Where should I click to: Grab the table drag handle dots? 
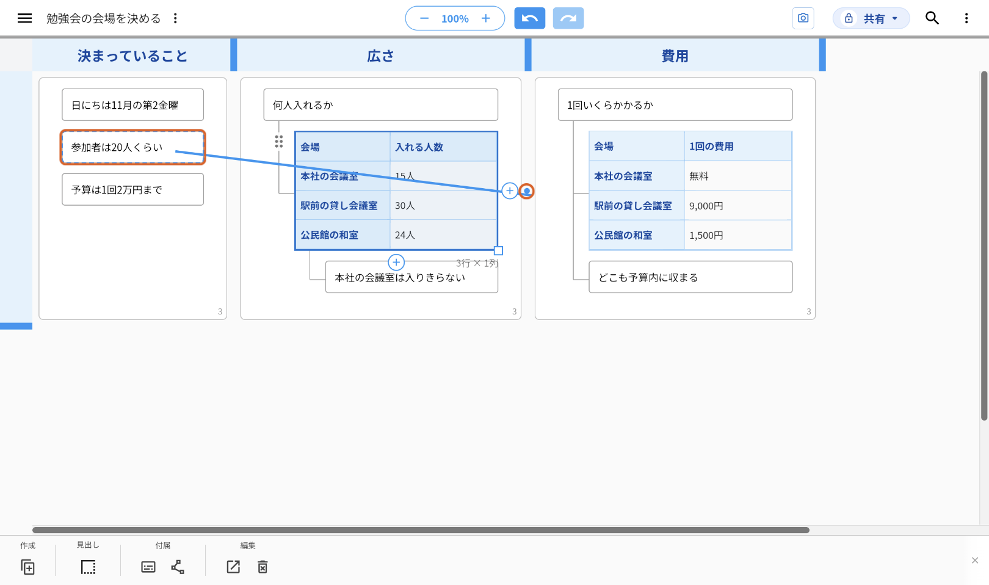[x=279, y=142]
